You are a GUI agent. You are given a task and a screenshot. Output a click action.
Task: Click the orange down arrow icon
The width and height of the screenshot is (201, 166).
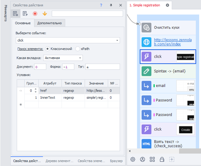pyautogui.click(x=45, y=13)
